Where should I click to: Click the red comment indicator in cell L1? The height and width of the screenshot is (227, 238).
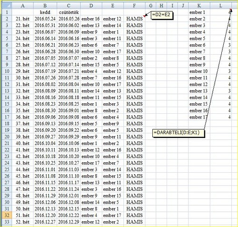(231, 10)
